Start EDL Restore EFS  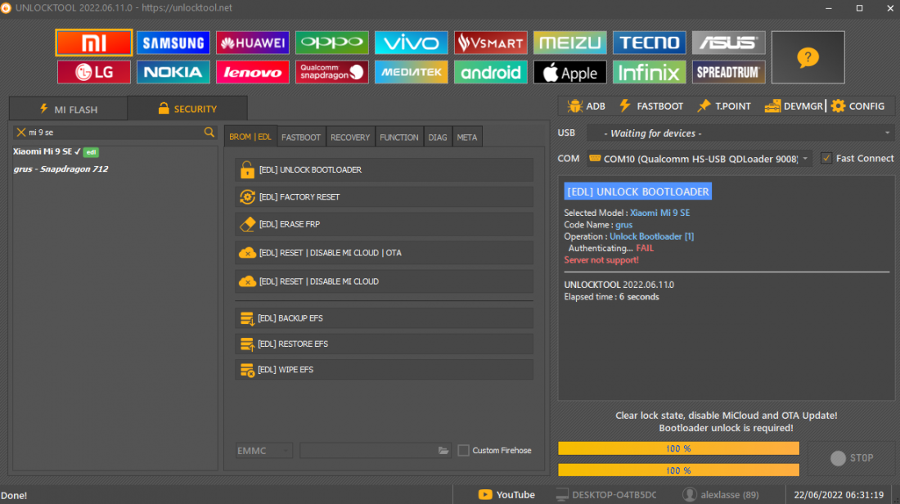point(384,344)
